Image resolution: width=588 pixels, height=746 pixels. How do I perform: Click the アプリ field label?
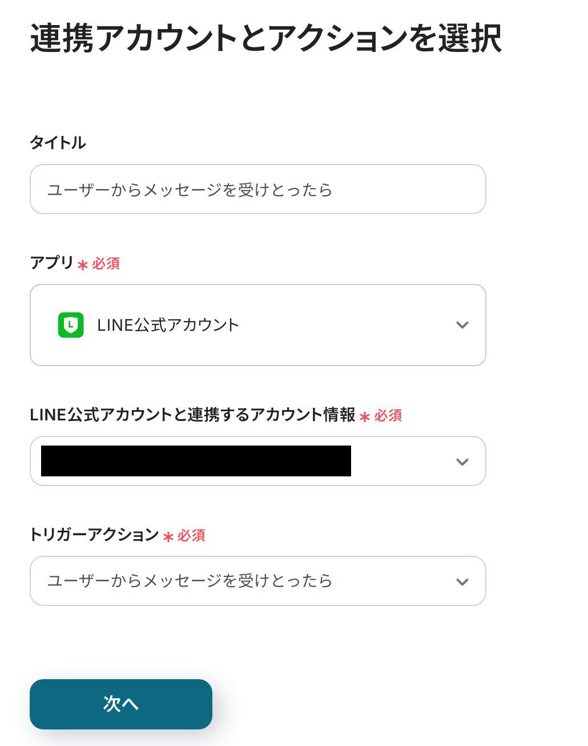[51, 263]
